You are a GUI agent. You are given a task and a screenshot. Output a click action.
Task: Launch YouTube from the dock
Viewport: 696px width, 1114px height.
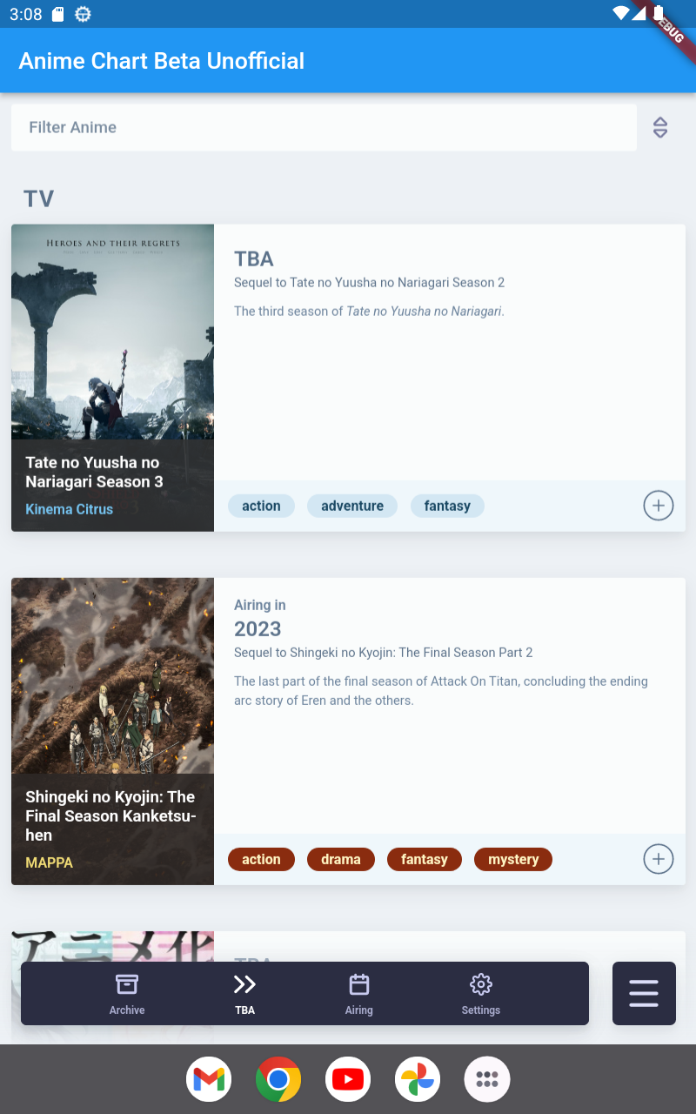[x=348, y=1079]
